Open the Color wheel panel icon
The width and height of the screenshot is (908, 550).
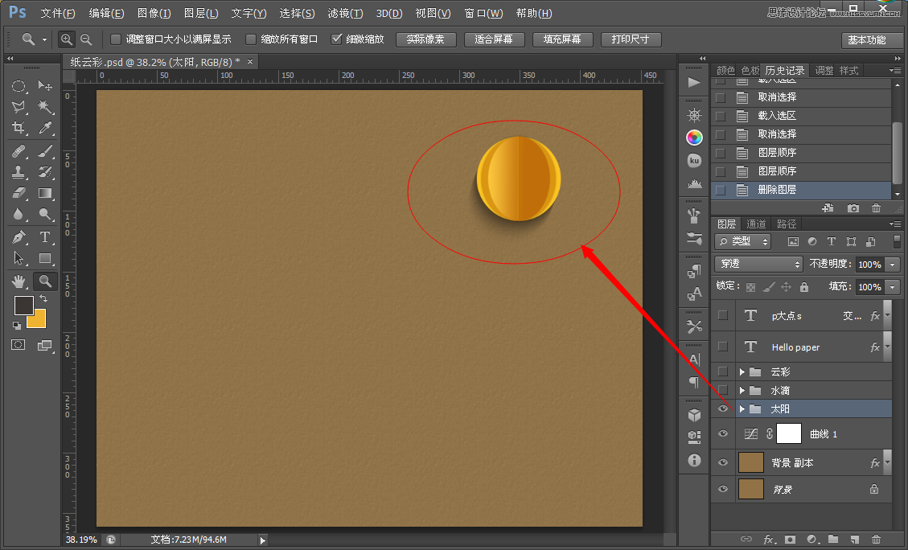(x=694, y=137)
